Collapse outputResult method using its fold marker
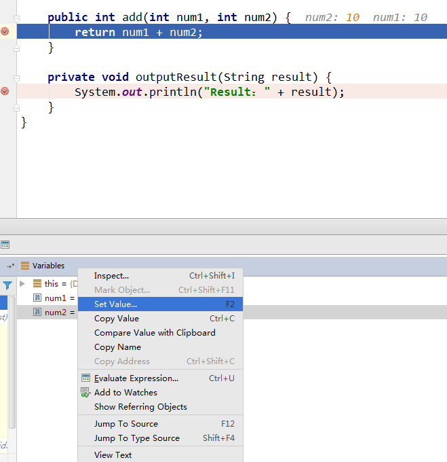 point(16,78)
